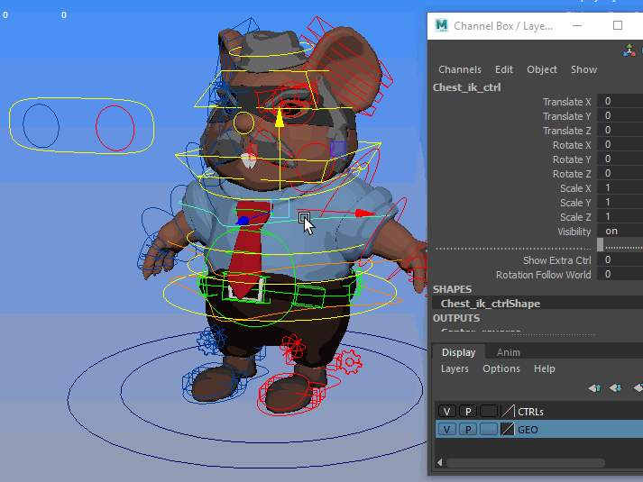The image size is (643, 482).
Task: Click the CTRLs layer name
Action: tap(530, 412)
